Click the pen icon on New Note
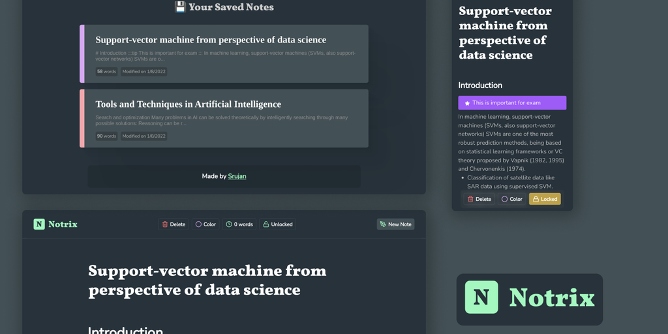 click(x=383, y=224)
